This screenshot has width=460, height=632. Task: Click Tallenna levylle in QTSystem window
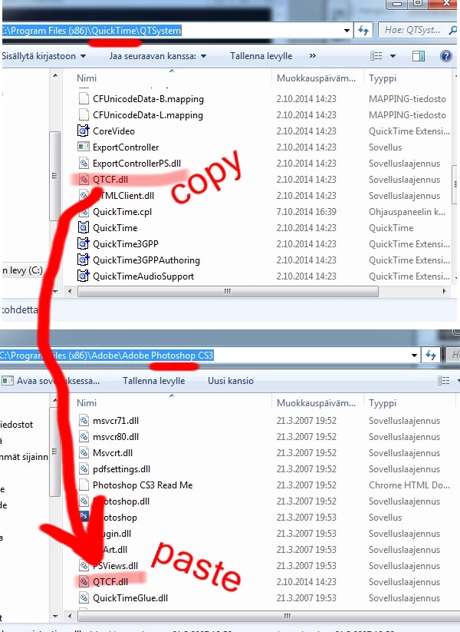(261, 56)
